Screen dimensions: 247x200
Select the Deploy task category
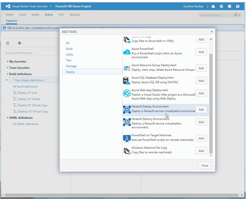click(x=92, y=72)
